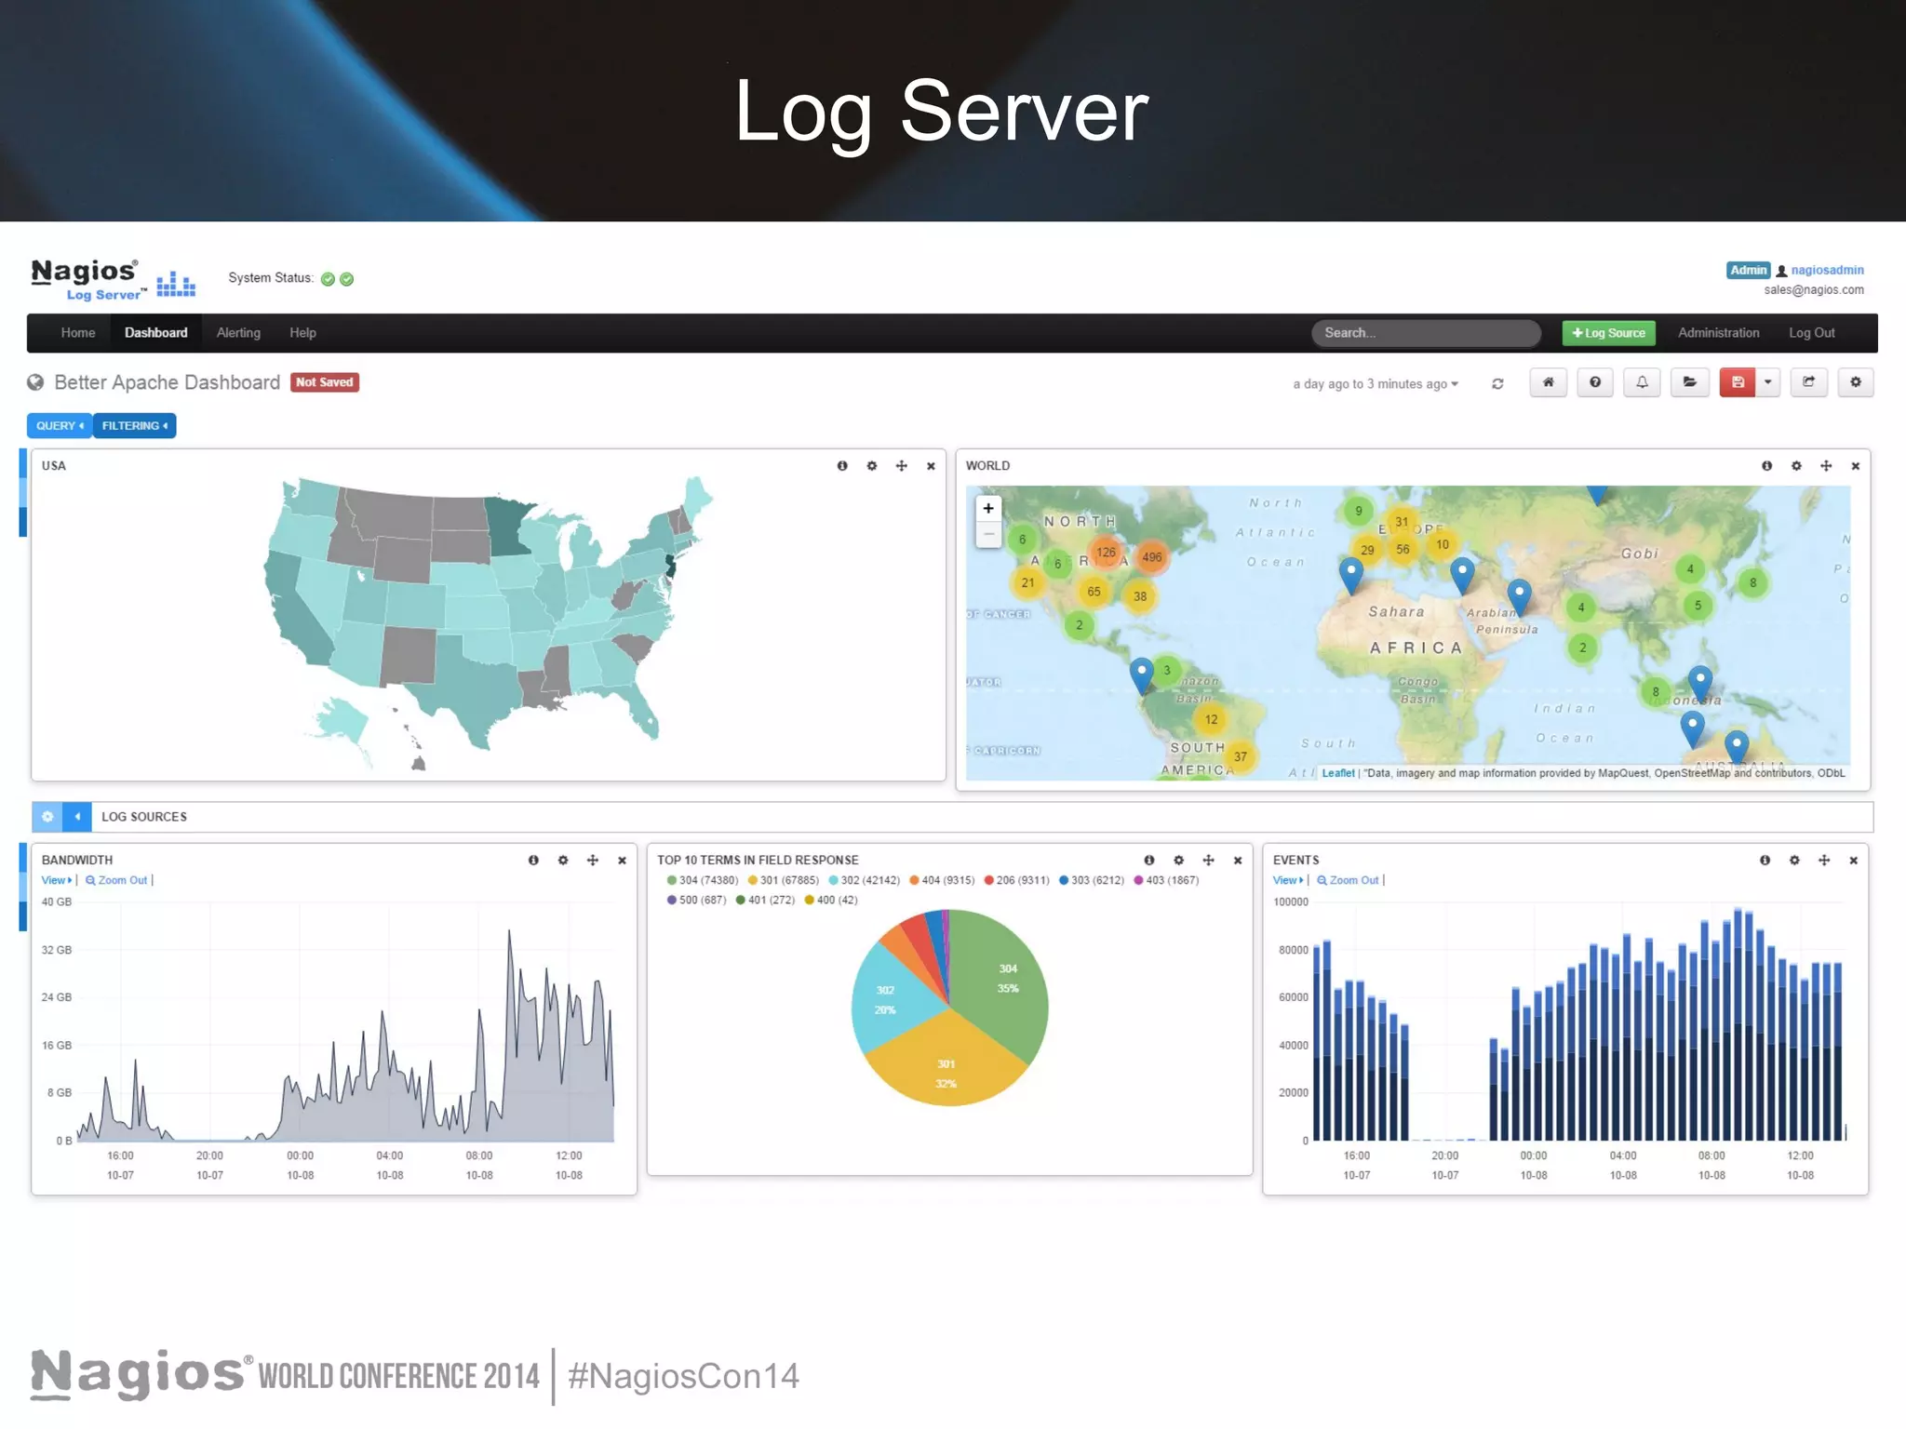The width and height of the screenshot is (1906, 1429).
Task: Click the EVENTS panel info icon
Action: pos(1765,861)
